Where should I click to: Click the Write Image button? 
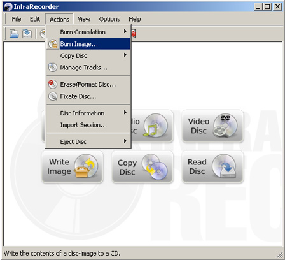[x=73, y=166]
